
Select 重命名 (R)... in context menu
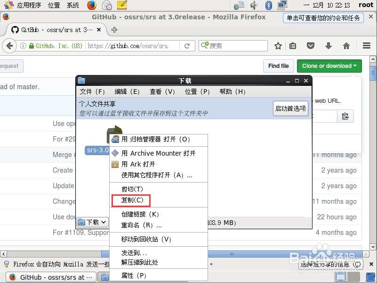point(159,225)
